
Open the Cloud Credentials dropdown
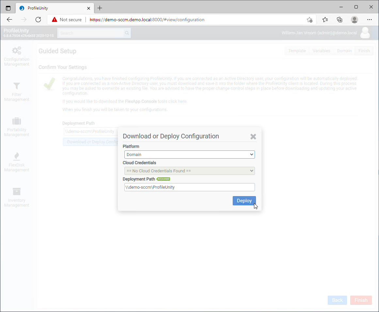pyautogui.click(x=189, y=171)
